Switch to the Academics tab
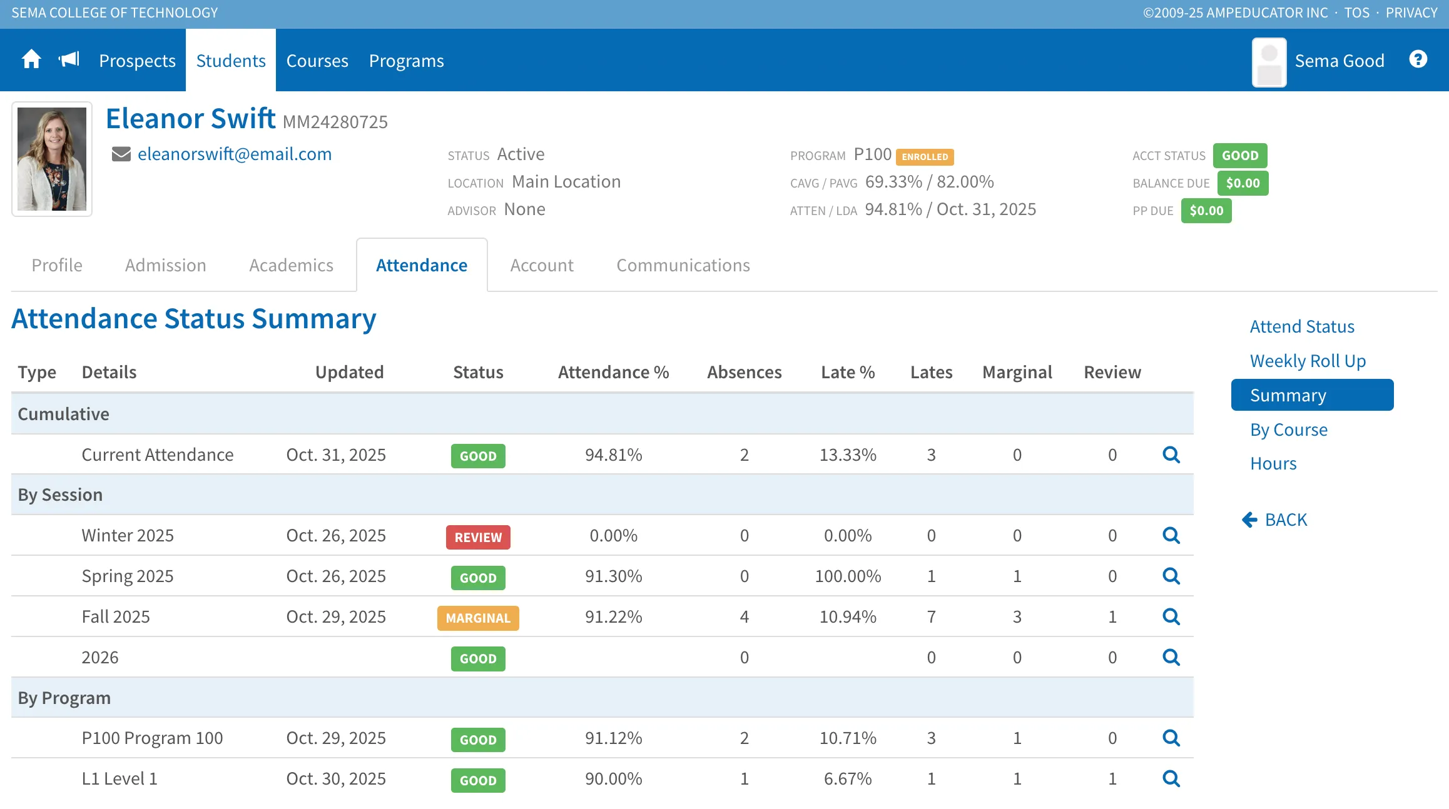Image resolution: width=1449 pixels, height=809 pixels. coord(291,265)
